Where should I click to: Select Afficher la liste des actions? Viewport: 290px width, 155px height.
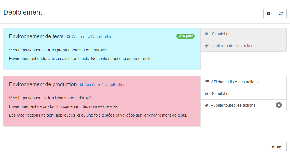243,82
